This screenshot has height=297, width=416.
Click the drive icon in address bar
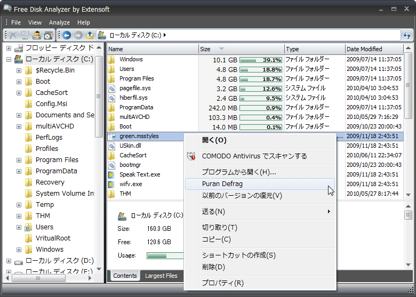pos(102,35)
